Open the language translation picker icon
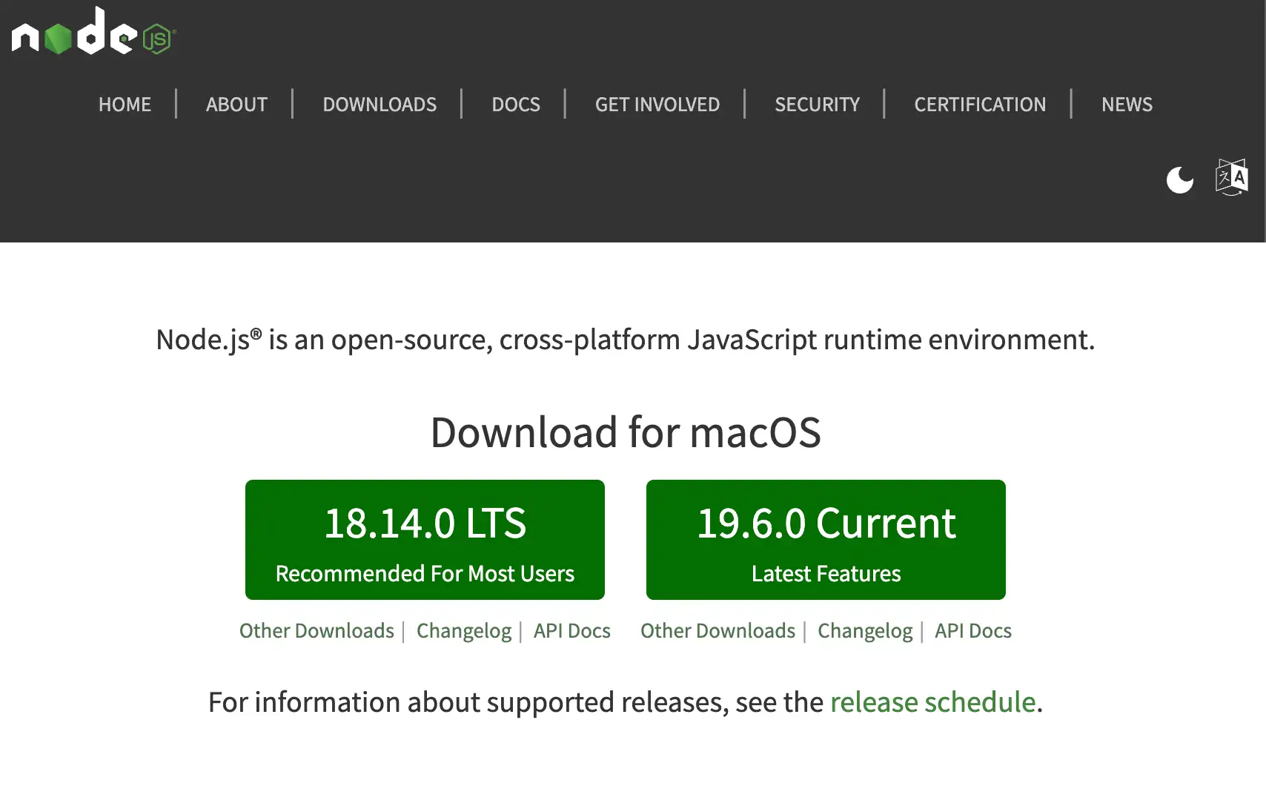 click(1231, 177)
